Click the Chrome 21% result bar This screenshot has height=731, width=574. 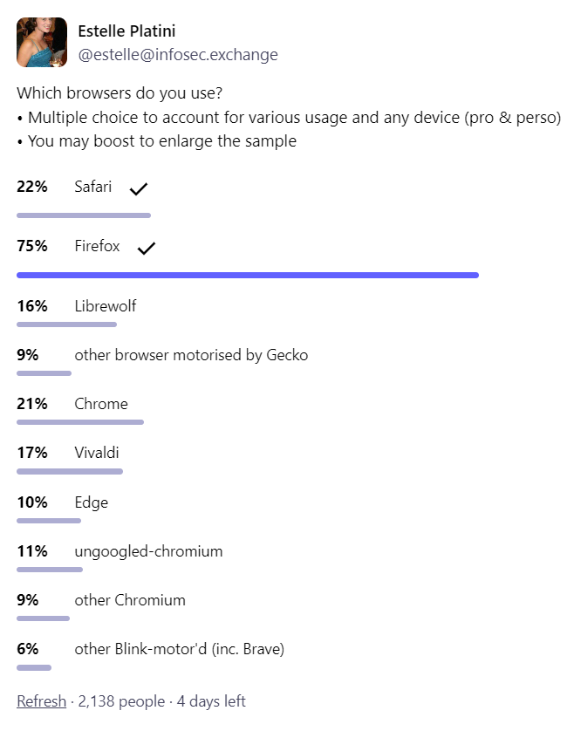tap(80, 422)
